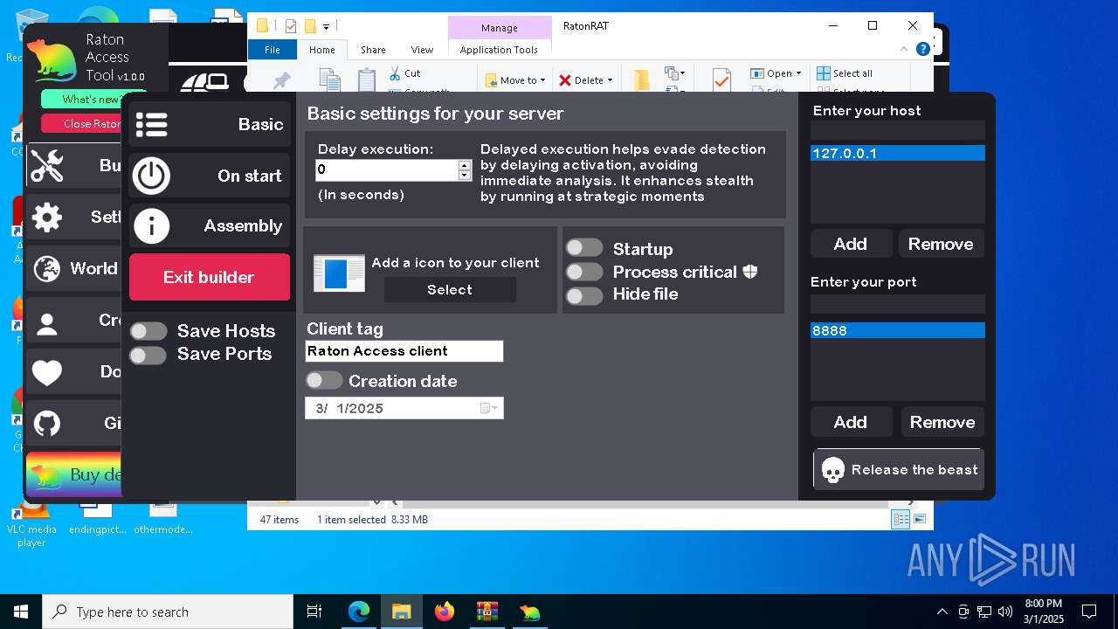Show hidden icons in the system tray
1118x629 pixels.
click(942, 612)
